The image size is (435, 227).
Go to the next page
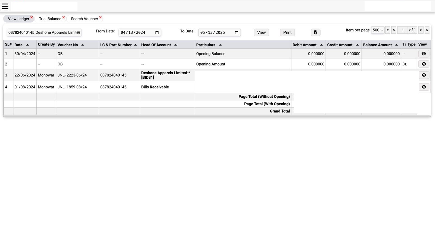point(421,30)
